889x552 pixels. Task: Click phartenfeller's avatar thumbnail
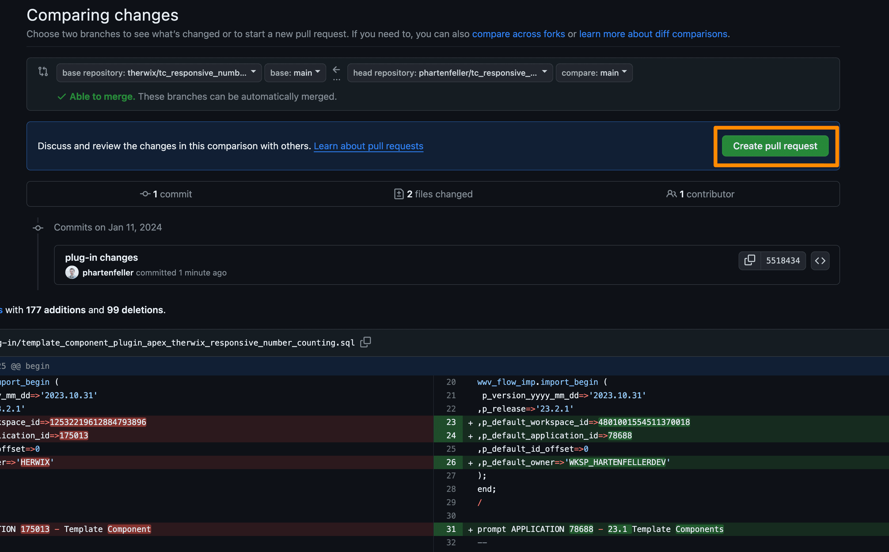[72, 272]
